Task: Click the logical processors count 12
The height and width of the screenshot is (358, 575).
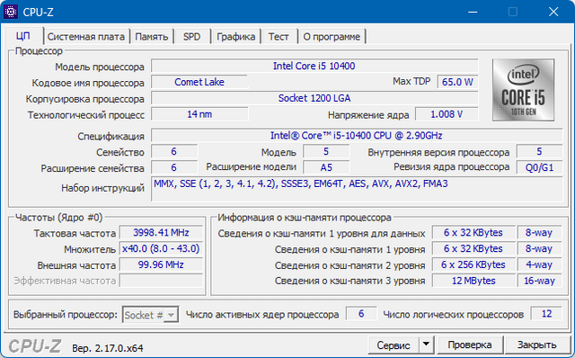Action: 546,314
